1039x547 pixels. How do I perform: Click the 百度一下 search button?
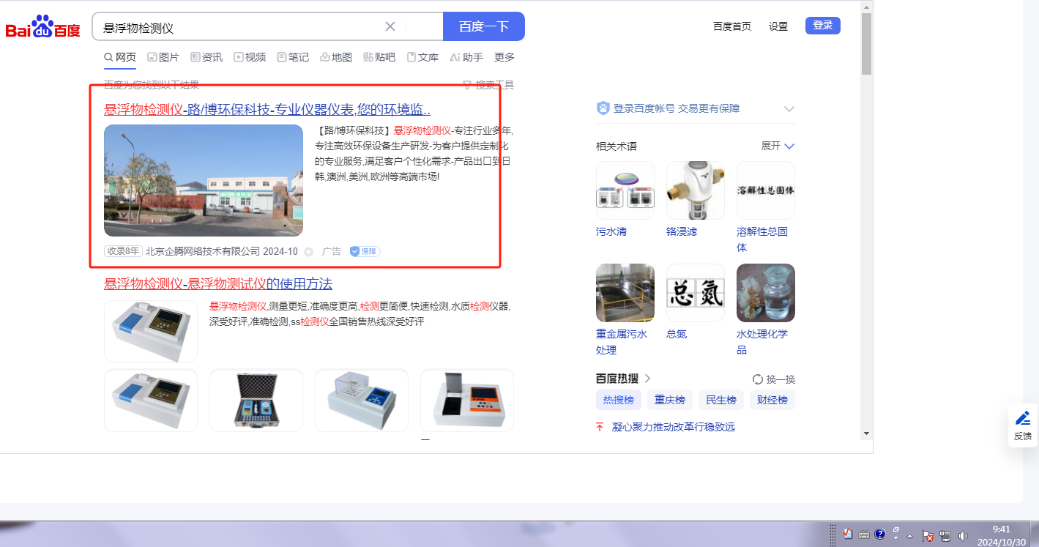(x=484, y=26)
